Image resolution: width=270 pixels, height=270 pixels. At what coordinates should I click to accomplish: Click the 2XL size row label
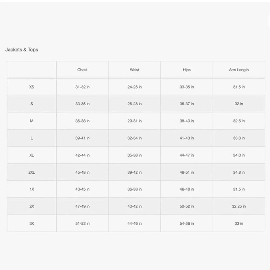(32, 172)
